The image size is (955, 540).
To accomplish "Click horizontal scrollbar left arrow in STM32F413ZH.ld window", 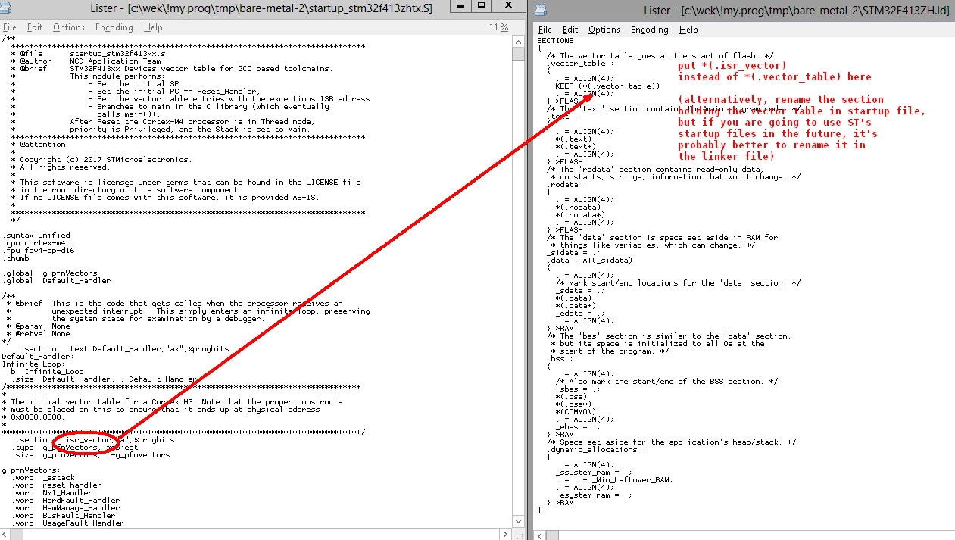I will coord(540,535).
